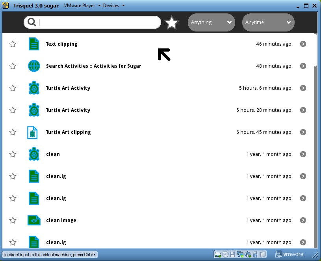Screen dimensions: 321x261
Task: Click the globe icon for Search Activities
Action: 34,66
